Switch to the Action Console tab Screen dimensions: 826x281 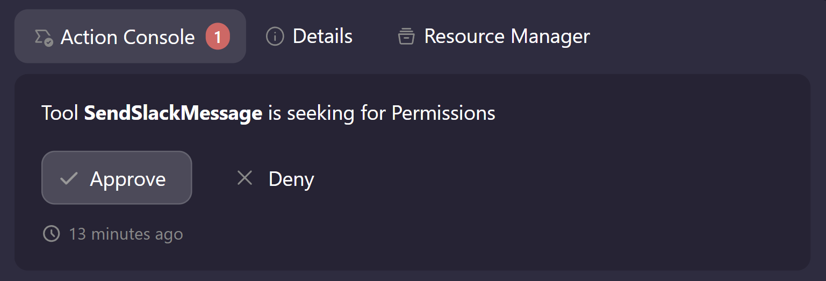(x=128, y=37)
